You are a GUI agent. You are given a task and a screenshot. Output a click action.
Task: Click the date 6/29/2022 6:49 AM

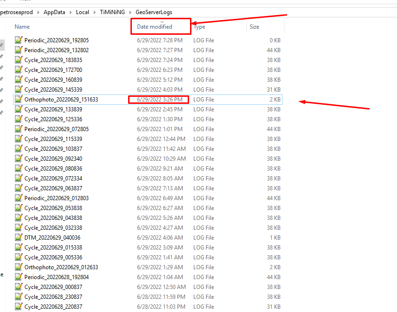point(160,198)
